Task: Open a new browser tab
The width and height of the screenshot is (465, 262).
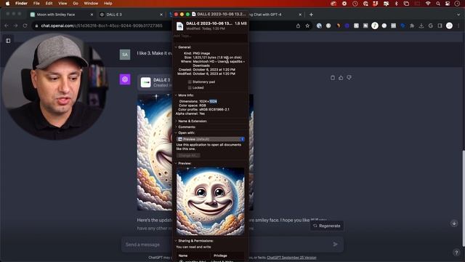Action: pyautogui.click(x=311, y=15)
